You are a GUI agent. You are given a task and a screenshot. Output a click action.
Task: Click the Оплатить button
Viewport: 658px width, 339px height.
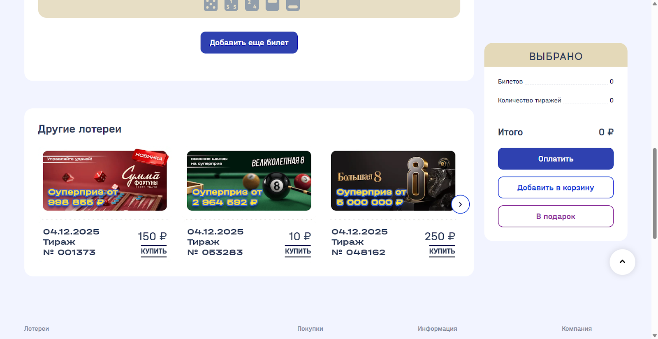click(x=556, y=159)
